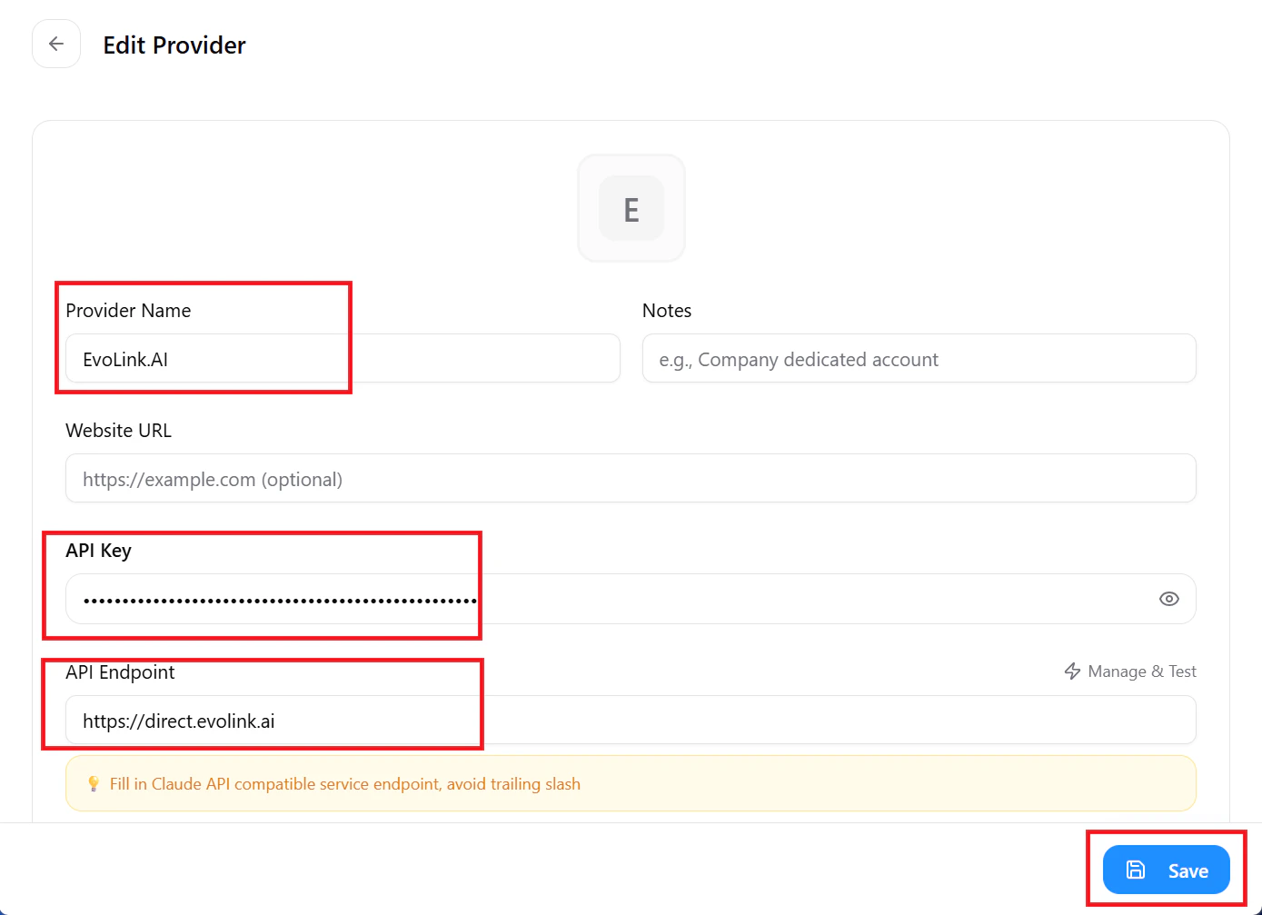Click the lightbulb icon in the yellow tip banner
Viewport: 1262px width, 915px height.
92,782
